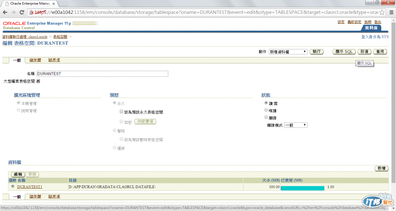Click the 大小 (MB) column header
The image size is (396, 211).
271,180
